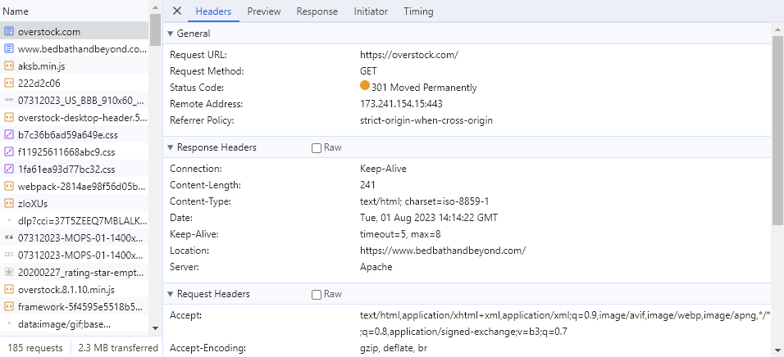Enable Raw view for Response Headers
Screen dimensions: 784x357
(316, 147)
